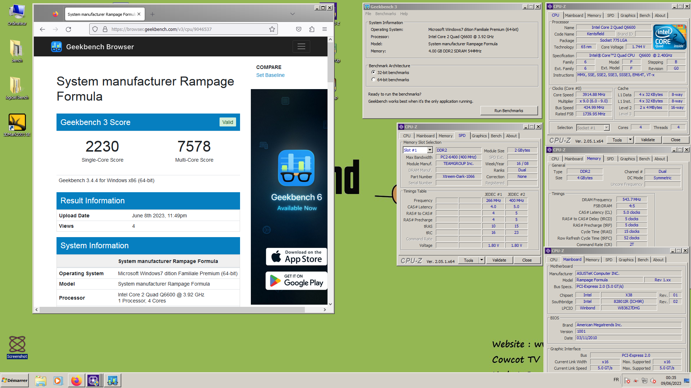The height and width of the screenshot is (388, 691).
Task: Click the Geekbench taskbar icon
Action: coord(113,380)
